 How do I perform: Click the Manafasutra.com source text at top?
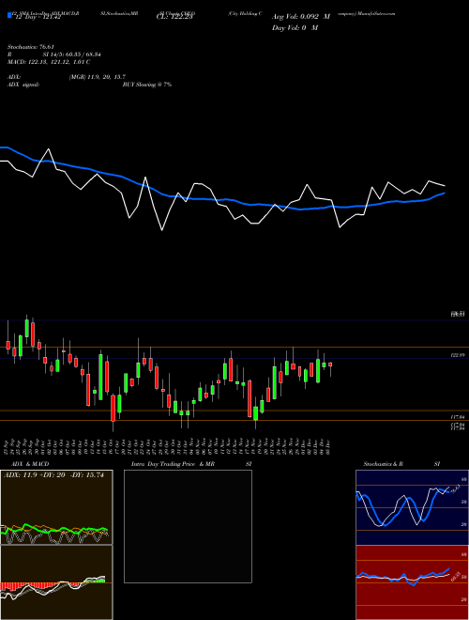point(379,13)
